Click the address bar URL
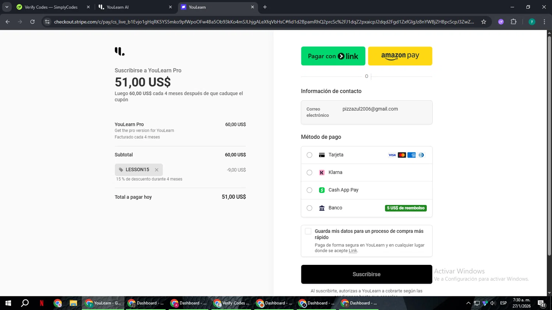This screenshot has height=310, width=552. click(264, 22)
